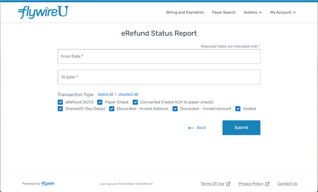Viewport: 318px width, 192px height.
Task: Uncheck the Voided transaction type
Action: pyautogui.click(x=238, y=109)
